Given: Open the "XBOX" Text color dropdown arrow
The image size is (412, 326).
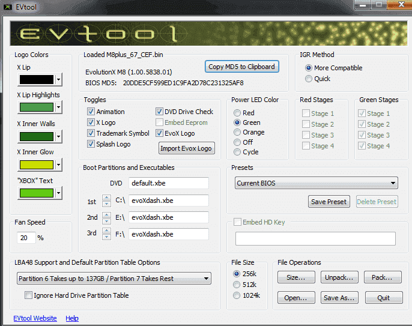Looking at the screenshot, I should pyautogui.click(x=59, y=193).
